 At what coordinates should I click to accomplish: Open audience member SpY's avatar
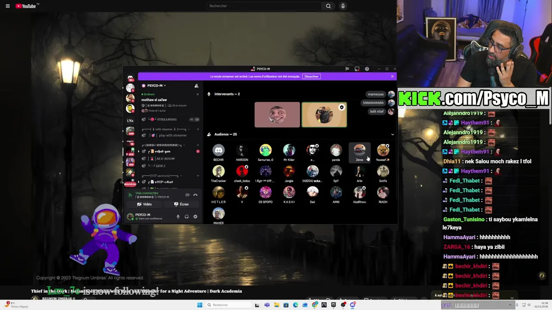point(336,171)
